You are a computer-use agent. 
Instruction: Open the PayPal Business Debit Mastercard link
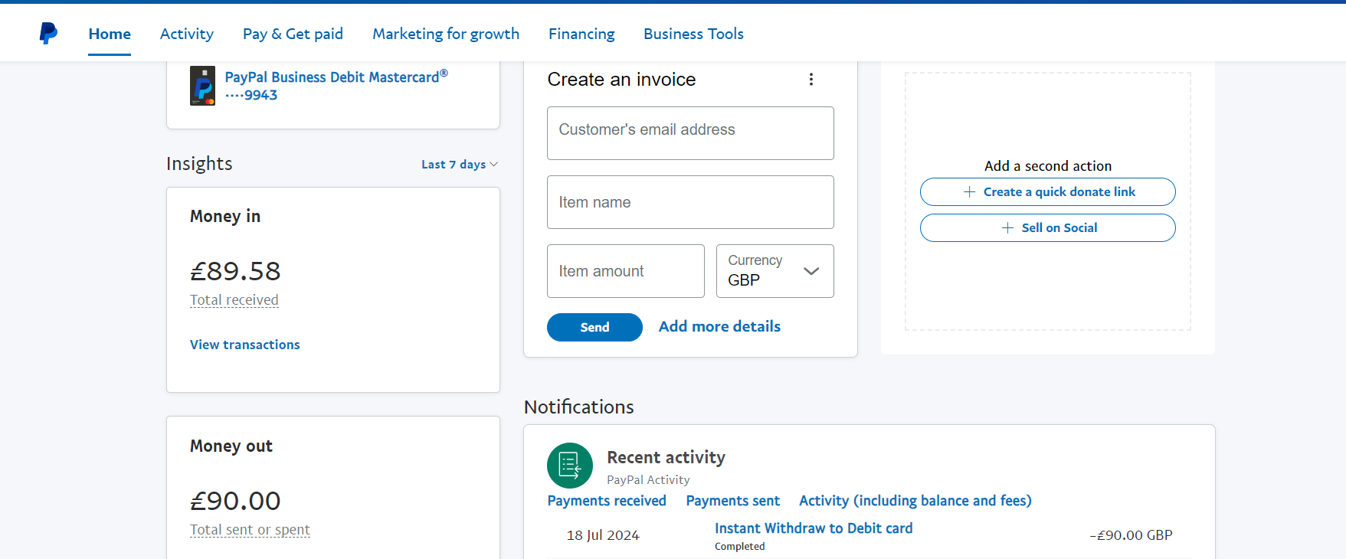tap(336, 86)
